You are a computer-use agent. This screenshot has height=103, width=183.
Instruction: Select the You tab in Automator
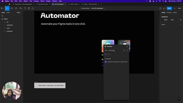(106, 50)
